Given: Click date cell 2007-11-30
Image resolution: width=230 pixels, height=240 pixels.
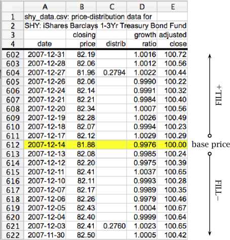Looking at the screenshot, I should (45, 235).
